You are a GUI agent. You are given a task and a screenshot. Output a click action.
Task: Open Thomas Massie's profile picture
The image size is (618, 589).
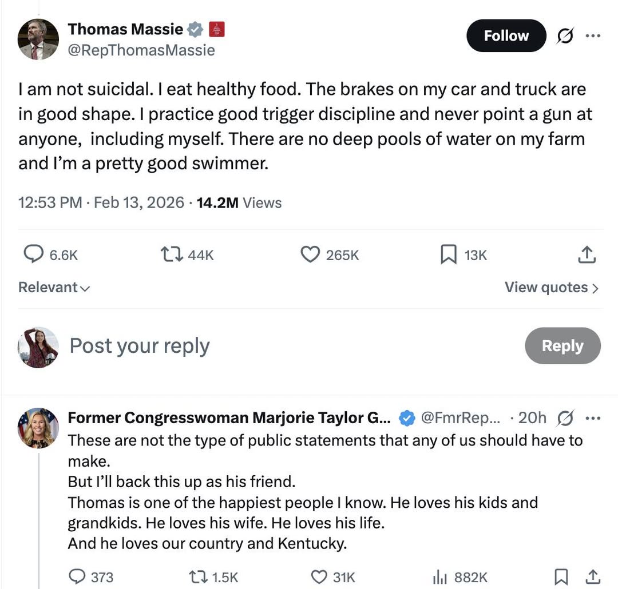click(x=38, y=39)
